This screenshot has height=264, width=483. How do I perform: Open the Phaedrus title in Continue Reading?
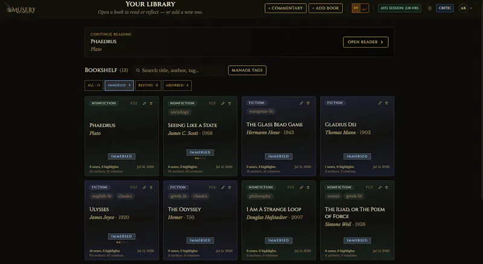click(103, 42)
